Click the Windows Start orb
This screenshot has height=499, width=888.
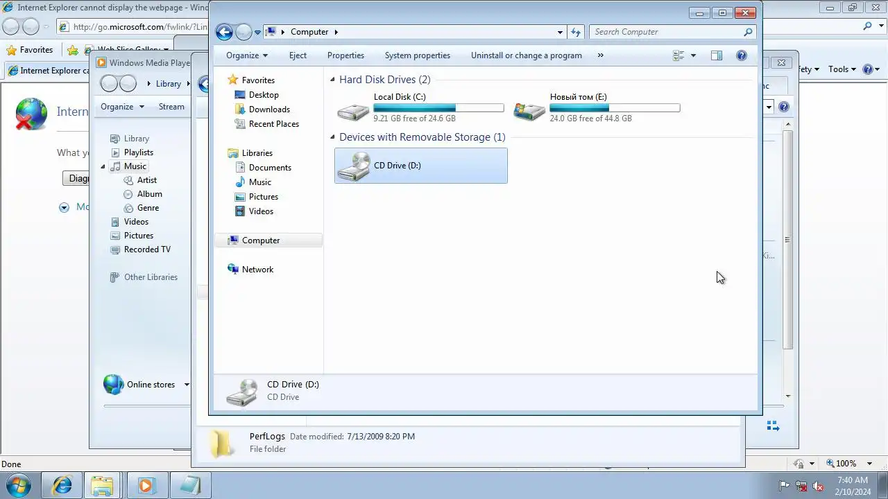[19, 485]
